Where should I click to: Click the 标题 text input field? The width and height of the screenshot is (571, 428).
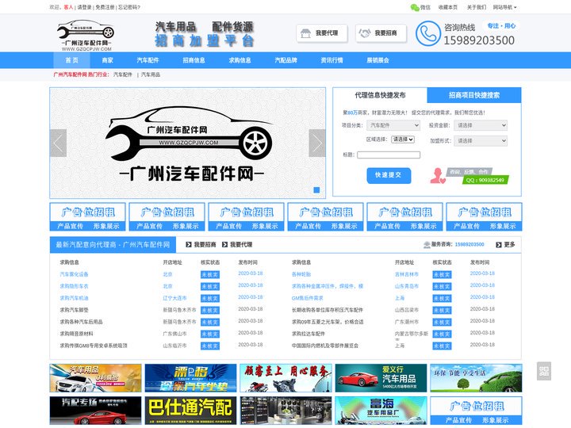[x=389, y=155]
